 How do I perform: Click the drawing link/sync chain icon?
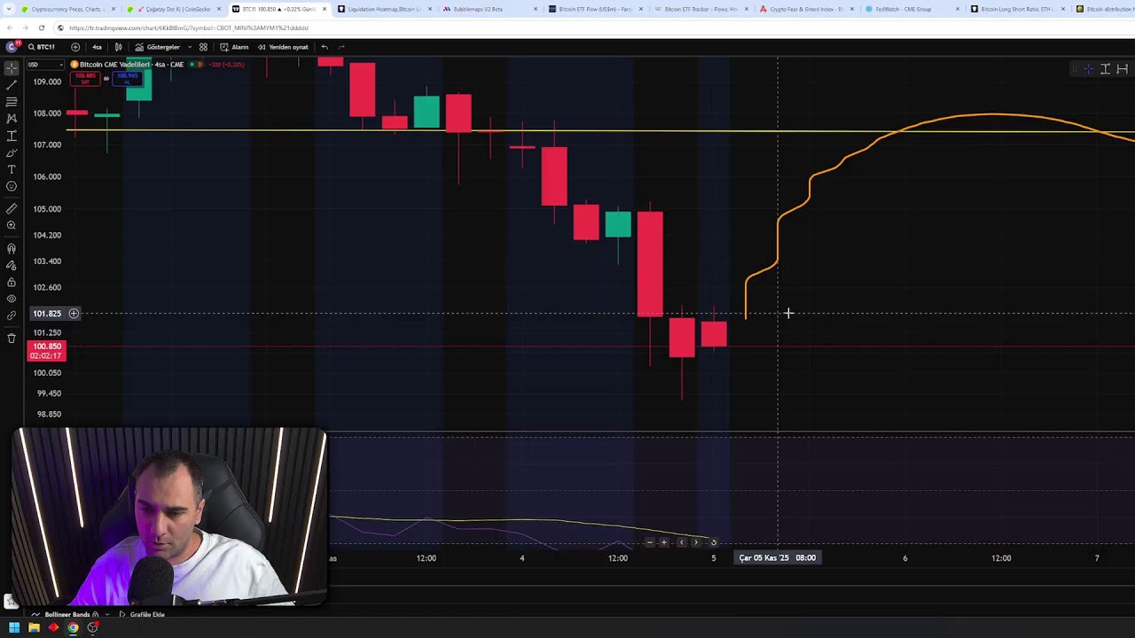[12, 315]
